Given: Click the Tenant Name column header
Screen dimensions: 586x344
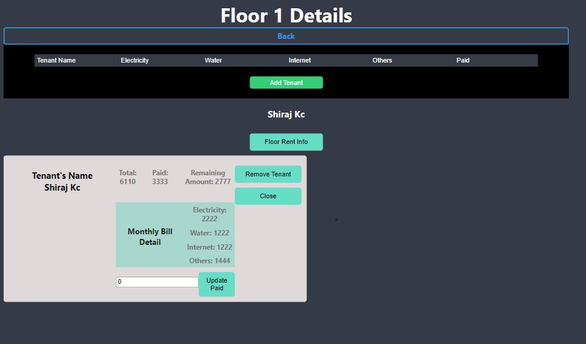Looking at the screenshot, I should 56,60.
